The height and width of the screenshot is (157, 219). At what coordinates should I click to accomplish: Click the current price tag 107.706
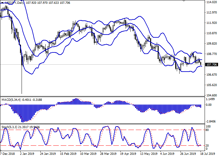212,65
